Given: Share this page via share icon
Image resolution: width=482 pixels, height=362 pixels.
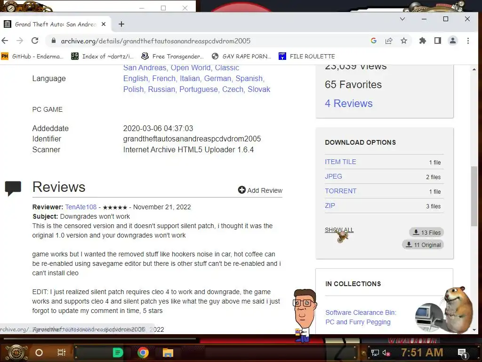Looking at the screenshot, I should click(x=389, y=41).
